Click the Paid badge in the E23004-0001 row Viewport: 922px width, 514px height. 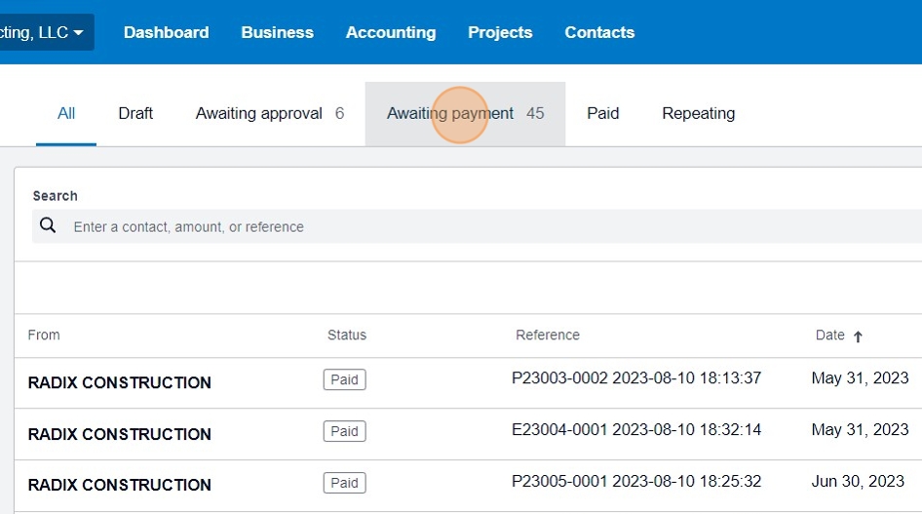point(345,432)
